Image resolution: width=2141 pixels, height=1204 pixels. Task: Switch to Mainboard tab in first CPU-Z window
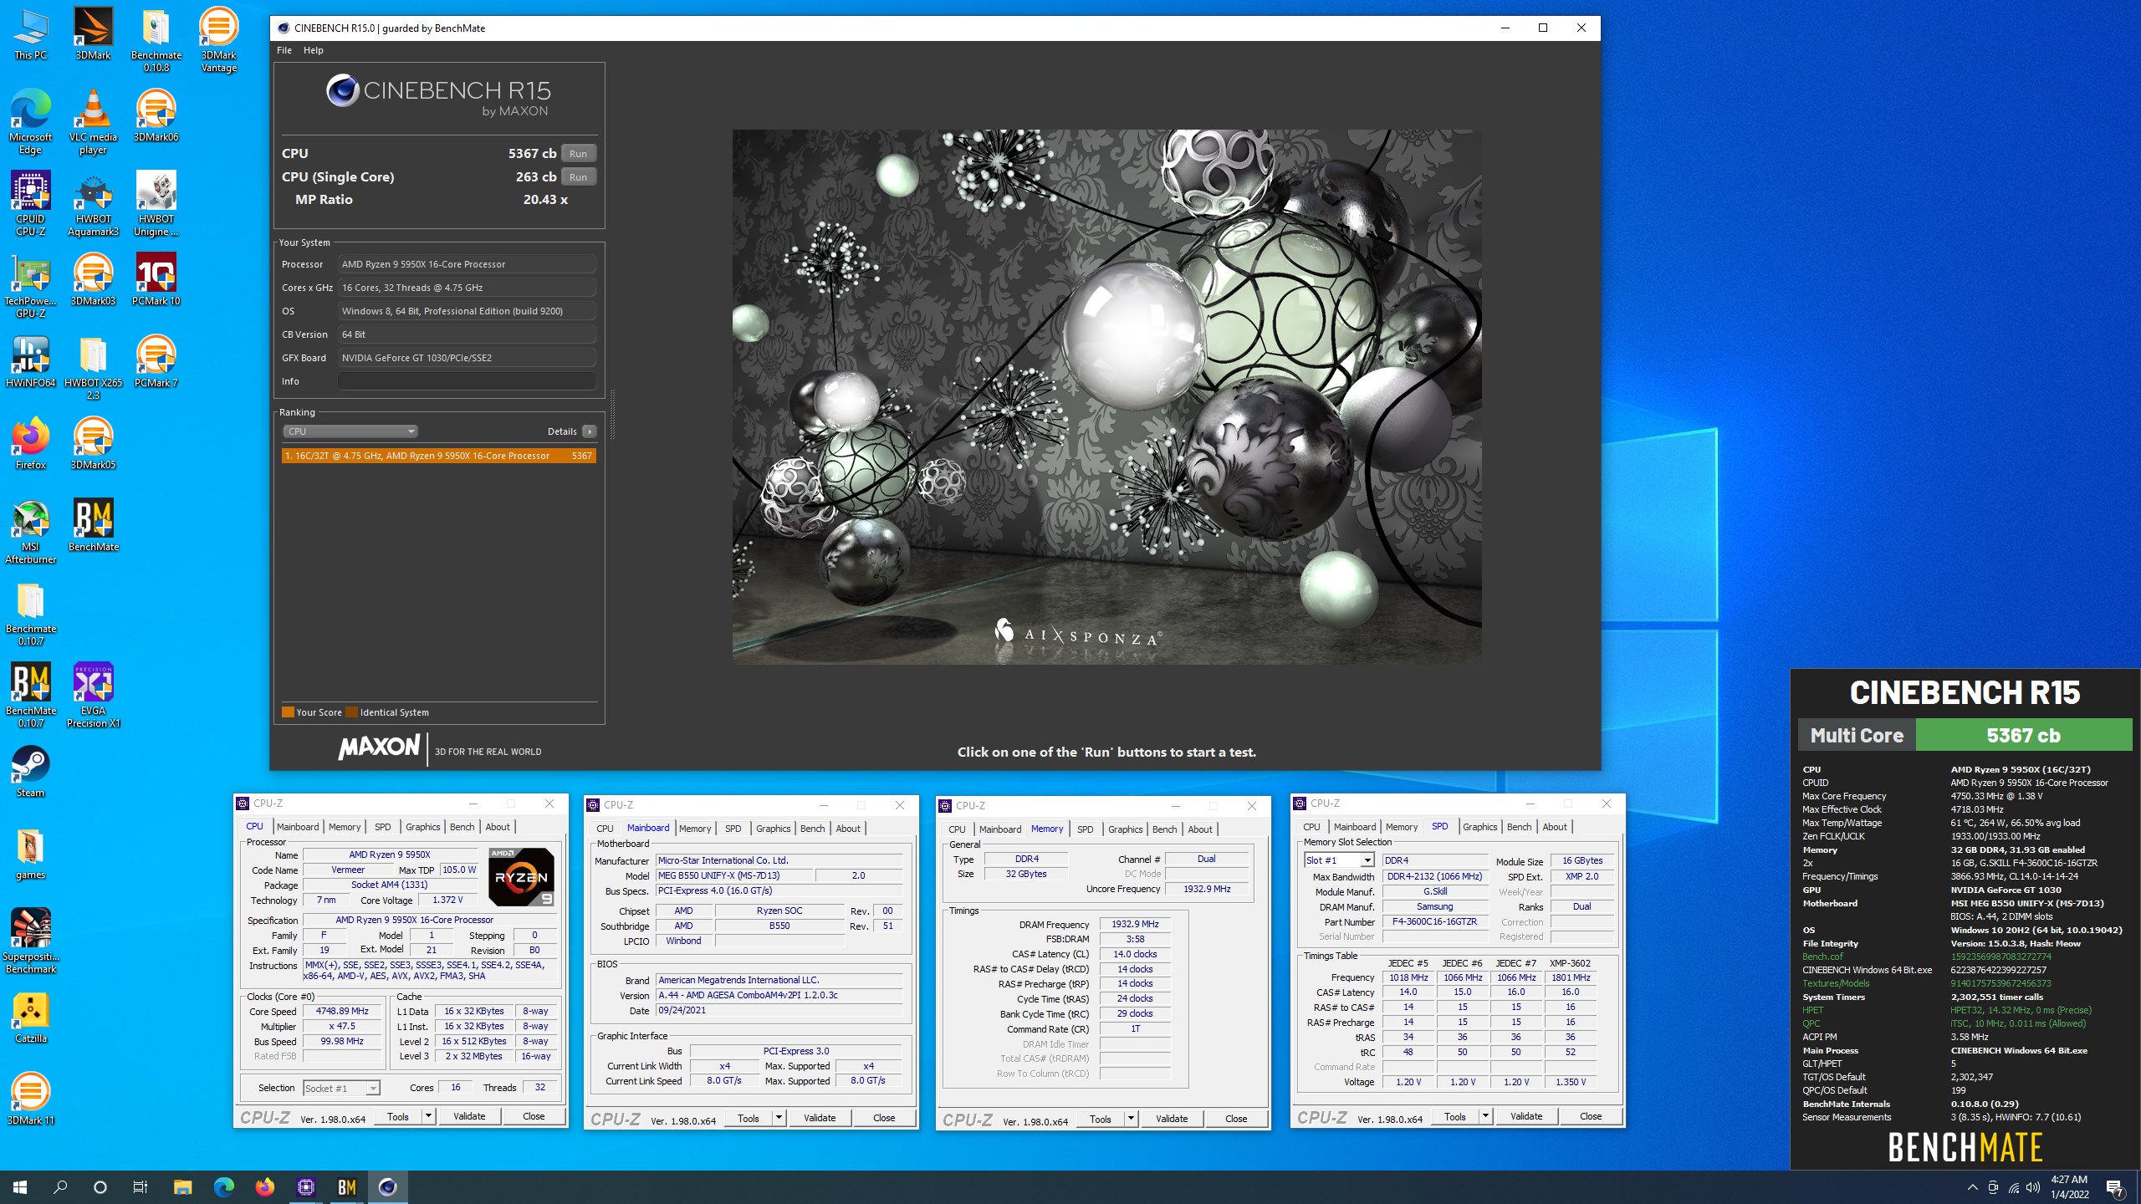pyautogui.click(x=298, y=827)
